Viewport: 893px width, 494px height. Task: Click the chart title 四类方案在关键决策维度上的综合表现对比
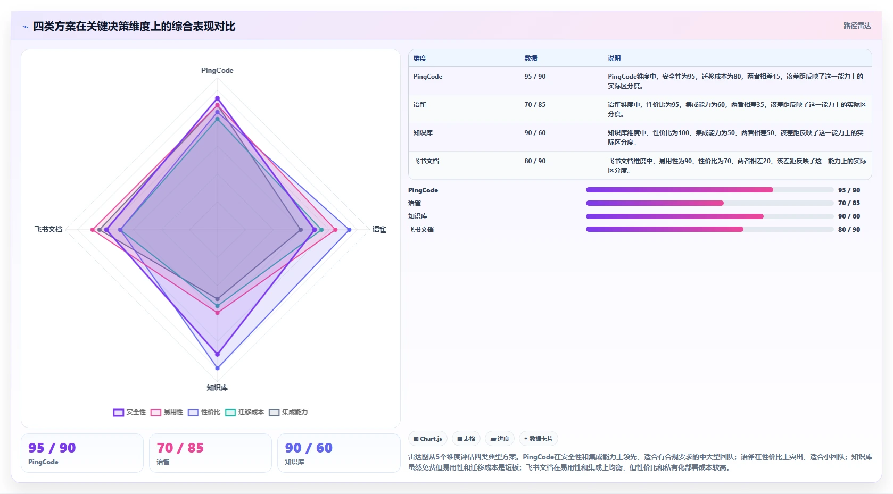pos(134,27)
